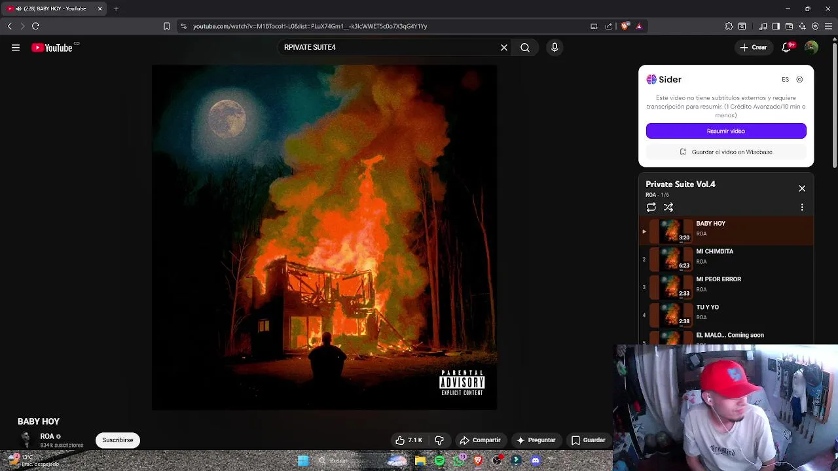Go forward in browser history

[22, 26]
